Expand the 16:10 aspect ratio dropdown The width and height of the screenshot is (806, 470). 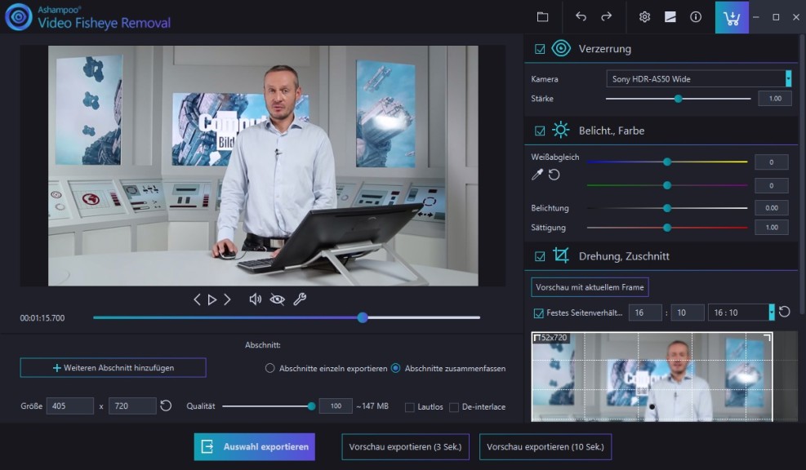771,313
